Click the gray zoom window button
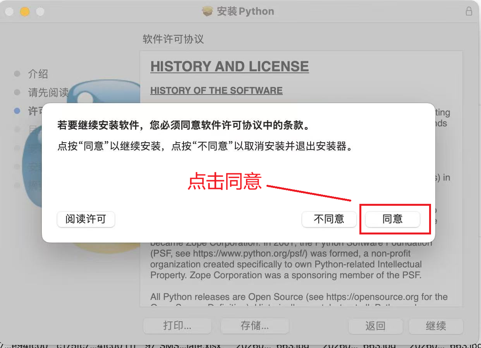 point(40,12)
